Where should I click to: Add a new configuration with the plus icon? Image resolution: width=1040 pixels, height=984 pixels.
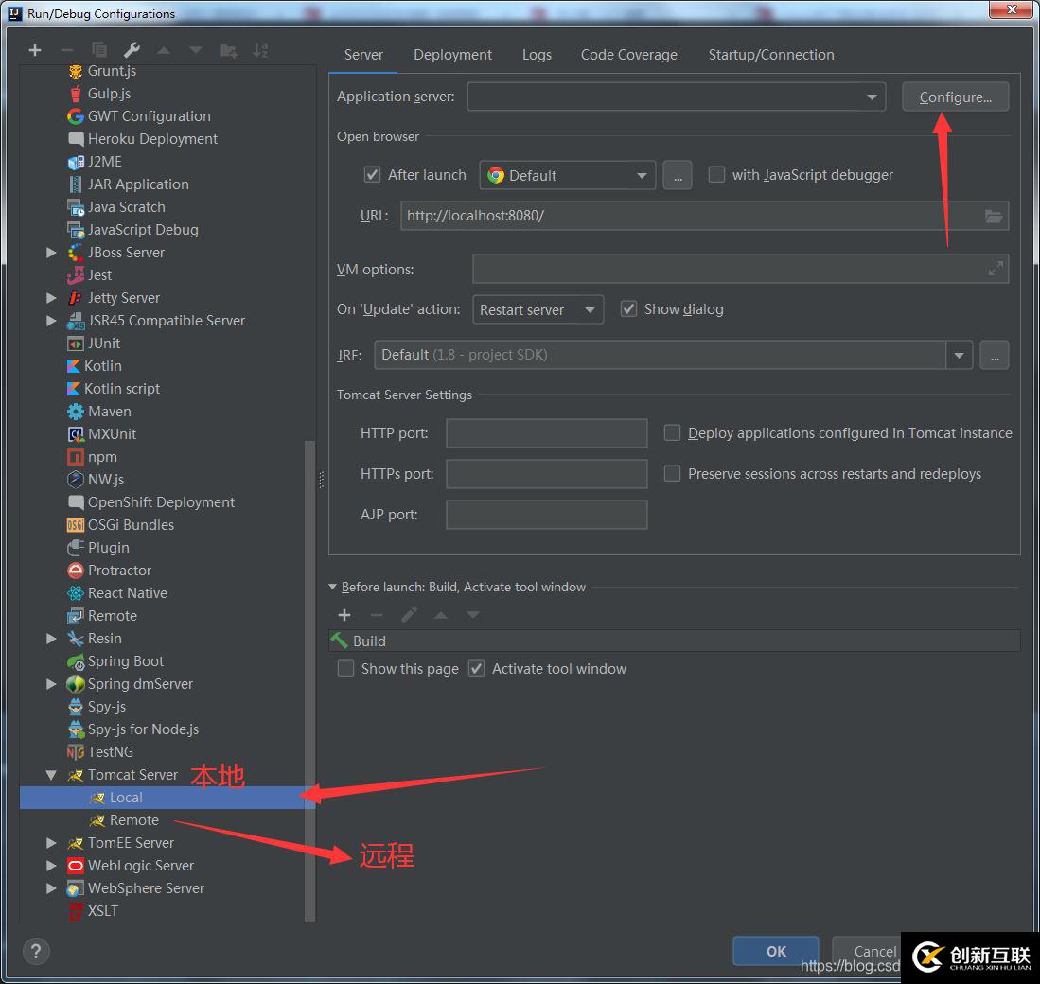click(x=35, y=50)
